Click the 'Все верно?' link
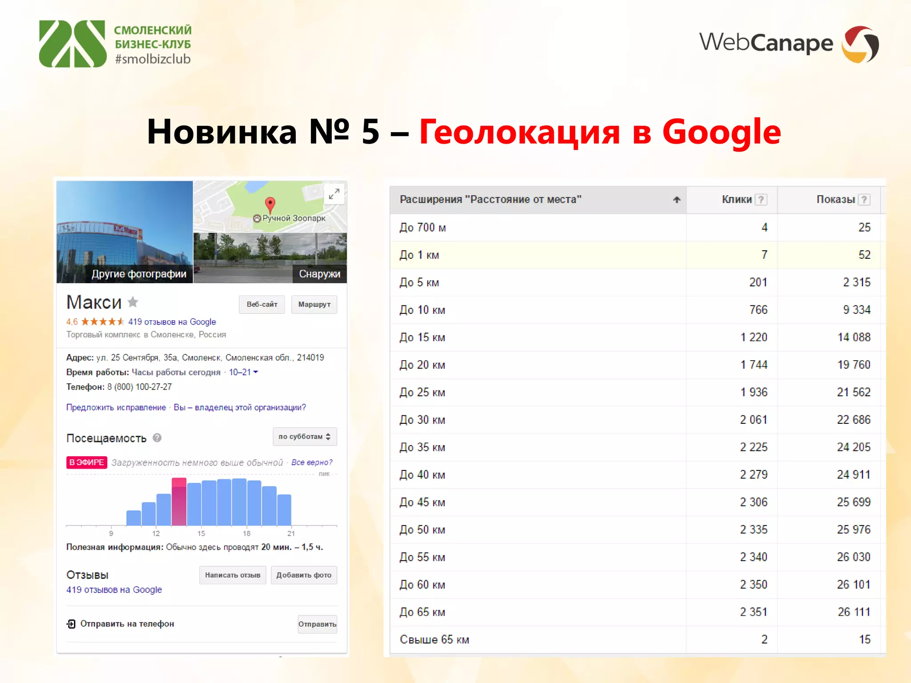 (x=312, y=462)
